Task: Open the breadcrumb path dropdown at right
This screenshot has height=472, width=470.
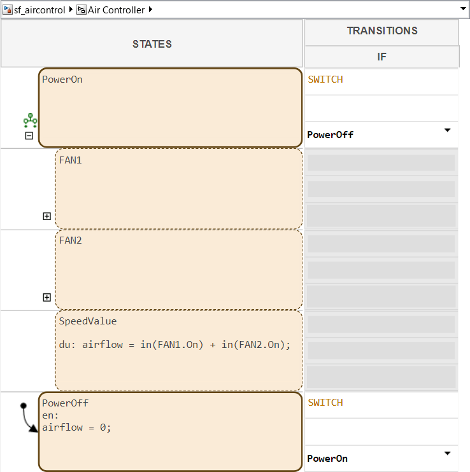Action: (462, 10)
